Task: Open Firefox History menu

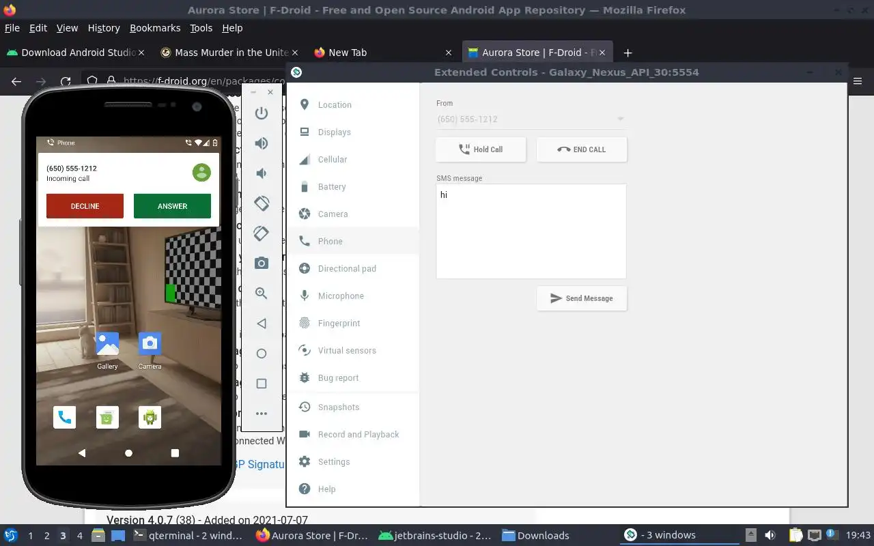Action: (104, 28)
